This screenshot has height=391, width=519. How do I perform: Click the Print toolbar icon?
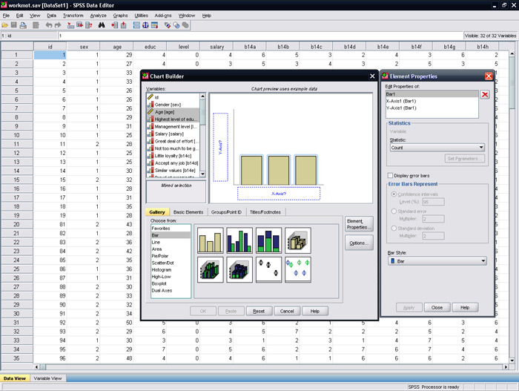(23, 25)
